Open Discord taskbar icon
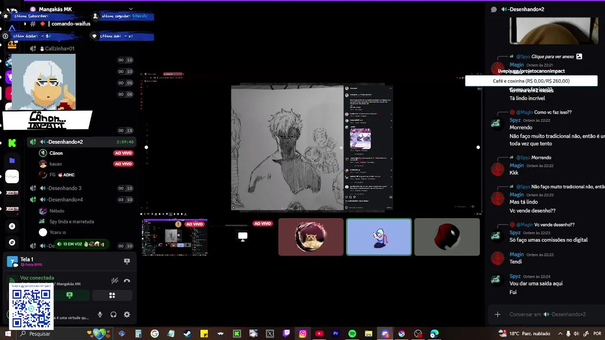605x340 pixels. coord(385,333)
